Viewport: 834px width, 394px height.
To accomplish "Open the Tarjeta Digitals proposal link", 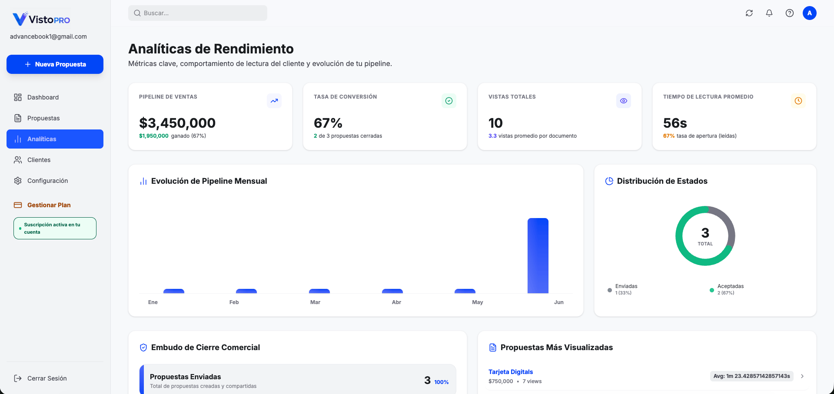I will coord(511,372).
